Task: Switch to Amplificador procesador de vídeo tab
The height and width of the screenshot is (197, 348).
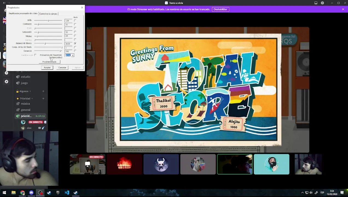Action: tap(23, 13)
